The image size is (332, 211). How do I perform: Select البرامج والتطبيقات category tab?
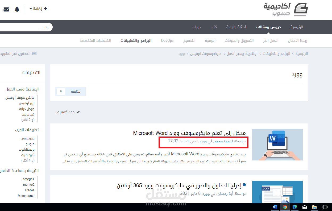pyautogui.click(x=136, y=41)
